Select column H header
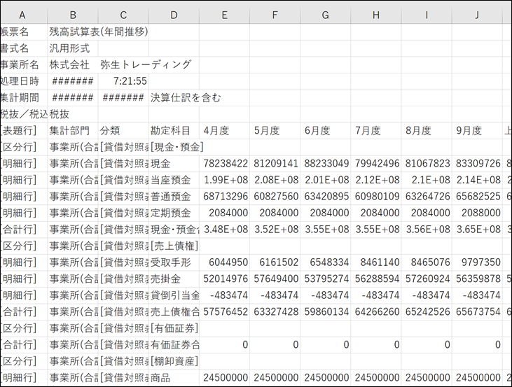The image size is (512, 387). coord(376,15)
